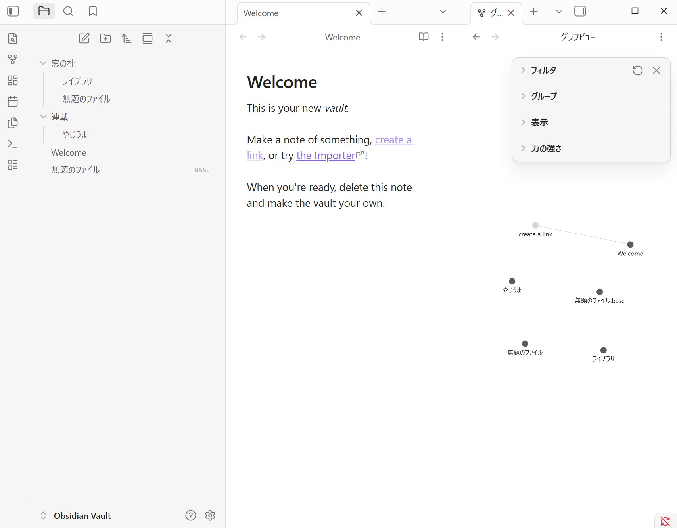Toggle the left sidebar
677x528 pixels.
[13, 11]
